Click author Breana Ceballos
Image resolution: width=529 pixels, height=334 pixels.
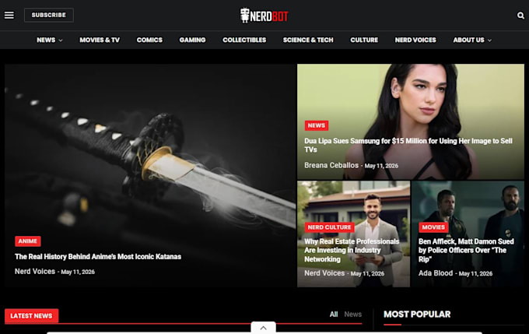click(331, 165)
